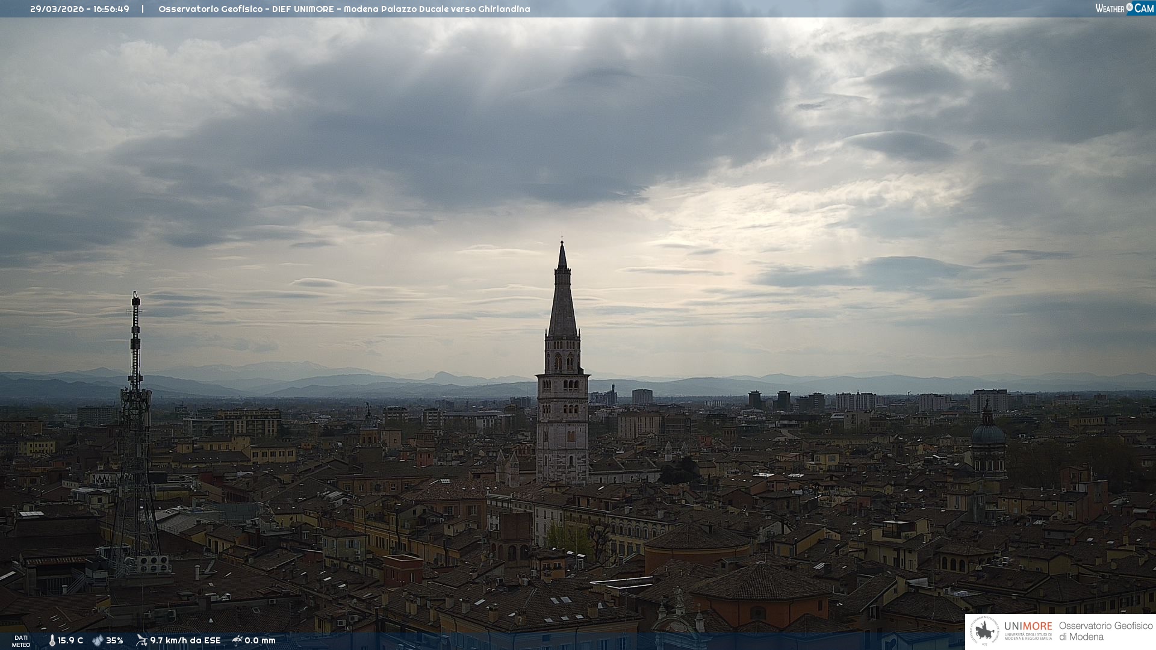Click the rain umbrella precipitation icon
The height and width of the screenshot is (650, 1156).
237,640
